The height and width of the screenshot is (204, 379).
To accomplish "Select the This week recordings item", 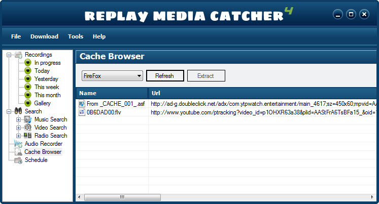I will [47, 87].
